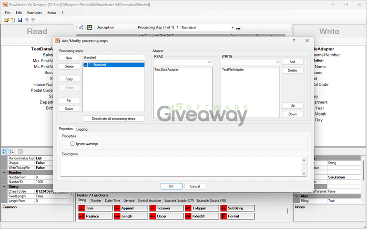Close the Add/Modify processing steps dialog

[307, 40]
